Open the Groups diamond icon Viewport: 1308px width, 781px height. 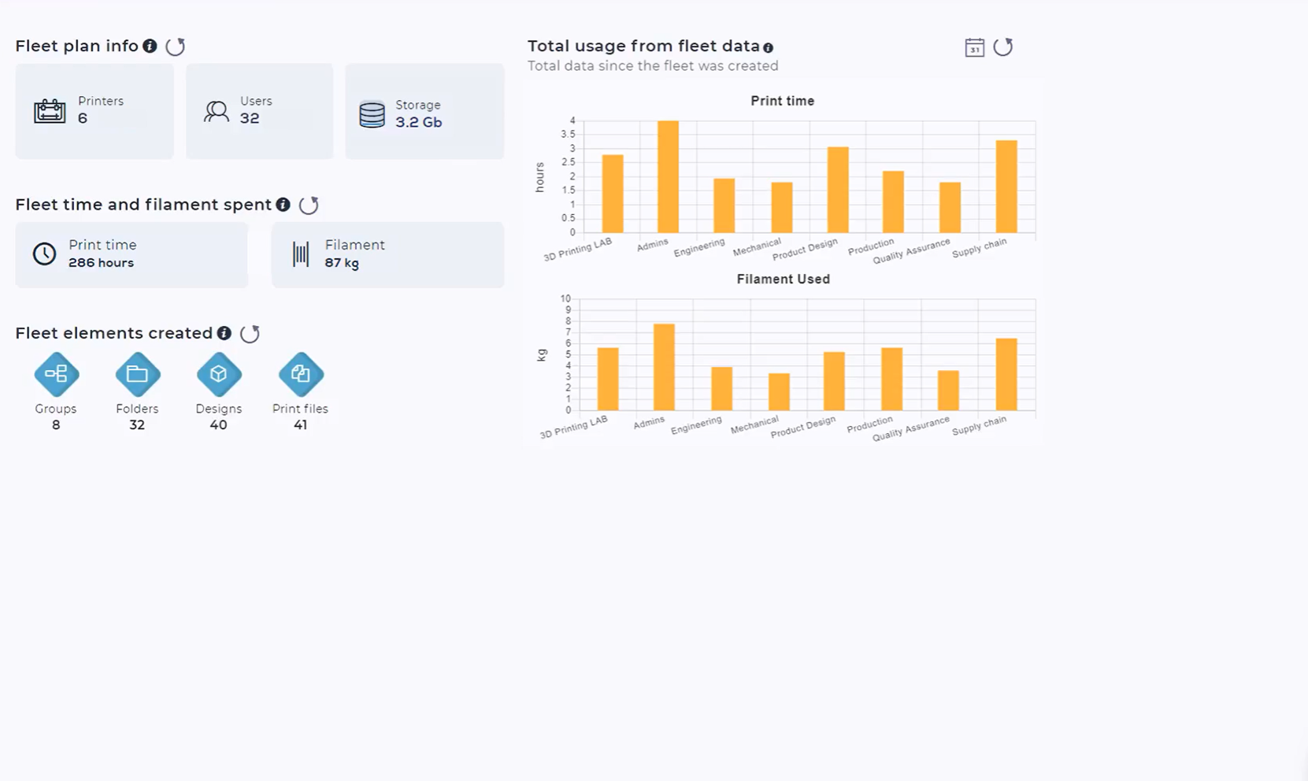pos(56,374)
